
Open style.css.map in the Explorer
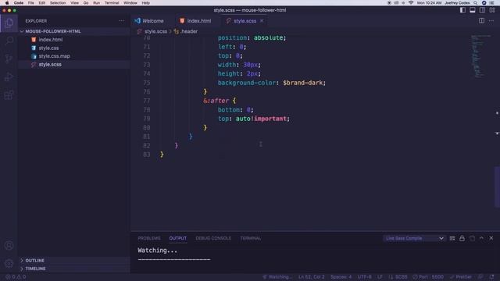pyautogui.click(x=74, y=56)
